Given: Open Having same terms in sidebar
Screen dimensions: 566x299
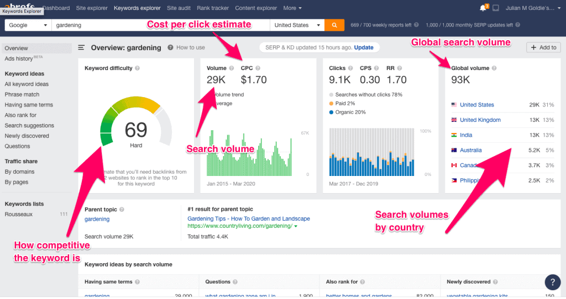Looking at the screenshot, I should (29, 105).
